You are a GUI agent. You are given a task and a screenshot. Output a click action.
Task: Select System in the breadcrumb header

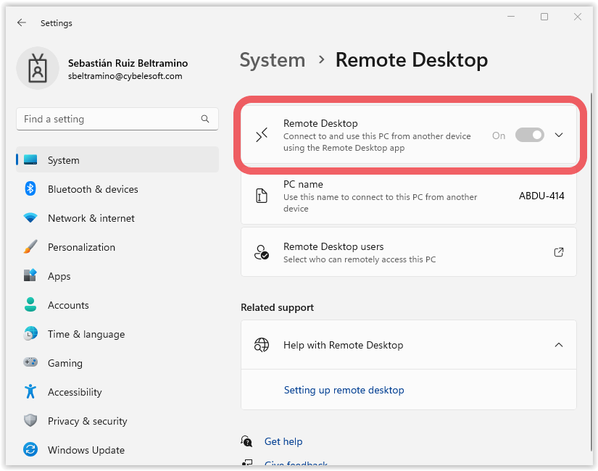click(273, 60)
